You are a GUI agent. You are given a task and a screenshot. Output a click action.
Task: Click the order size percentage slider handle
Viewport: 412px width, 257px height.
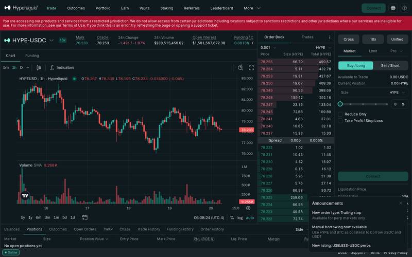tap(340, 104)
